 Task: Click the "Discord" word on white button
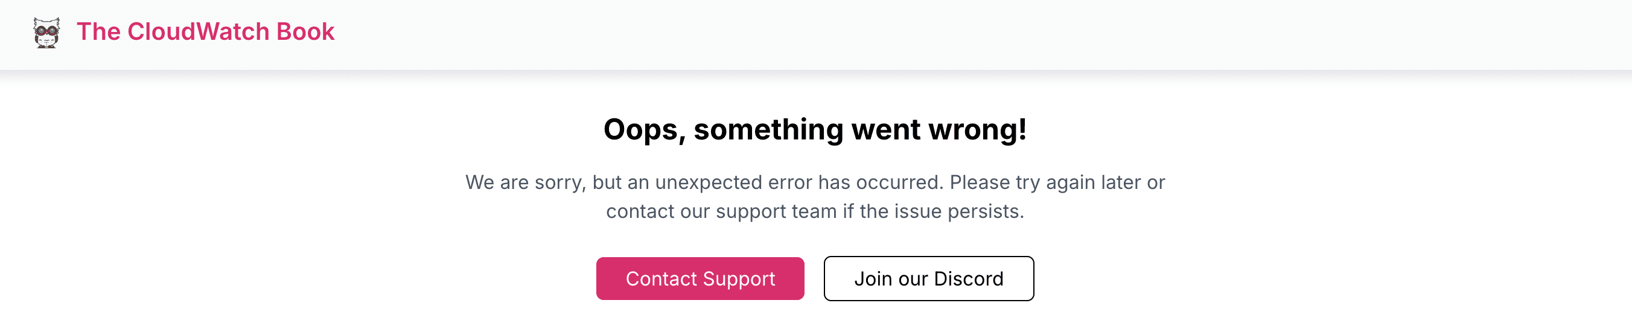click(969, 279)
